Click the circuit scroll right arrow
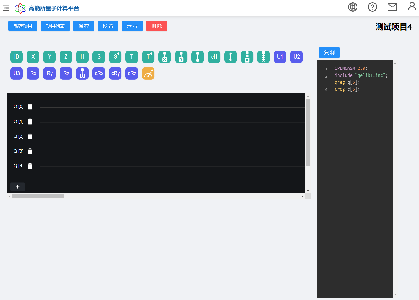Screen dimensions: 419x300 click(302, 196)
